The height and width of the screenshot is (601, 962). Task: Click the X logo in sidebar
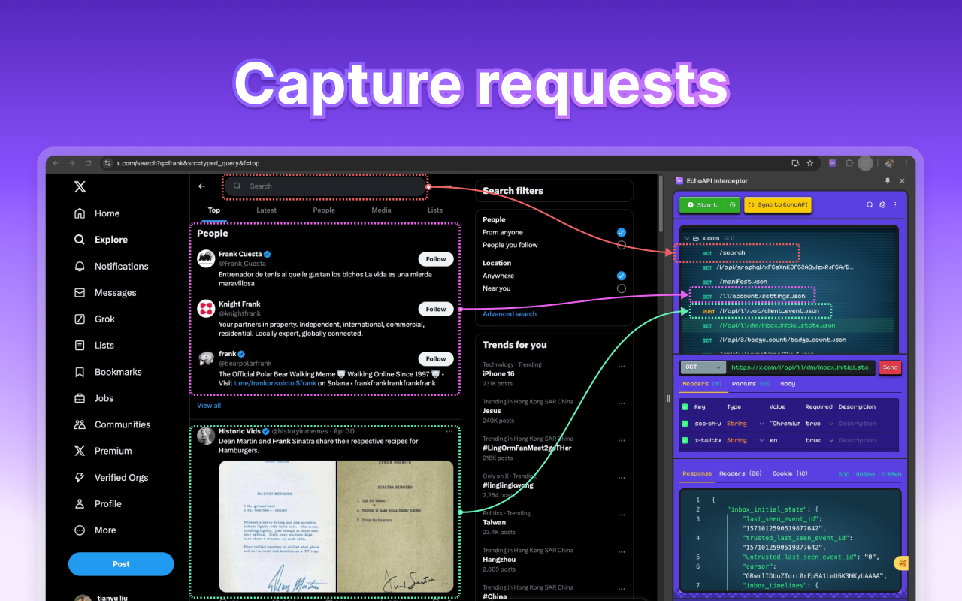(80, 187)
